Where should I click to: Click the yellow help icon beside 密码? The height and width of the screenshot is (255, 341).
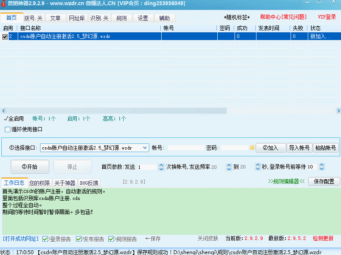252,147
